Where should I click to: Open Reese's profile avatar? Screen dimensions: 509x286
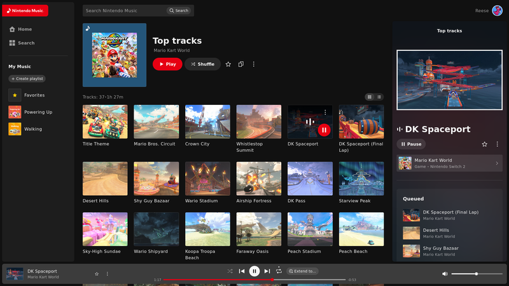coord(497,11)
